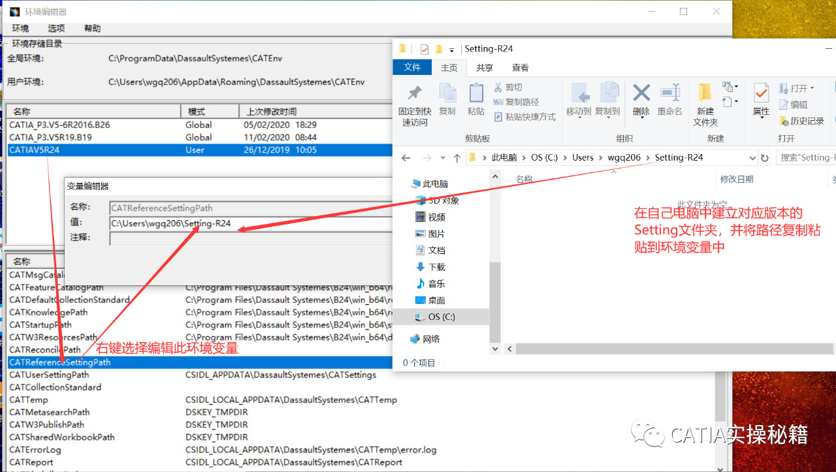The image size is (836, 472).
Task: Click the Rename icon in ribbon
Action: point(670,93)
